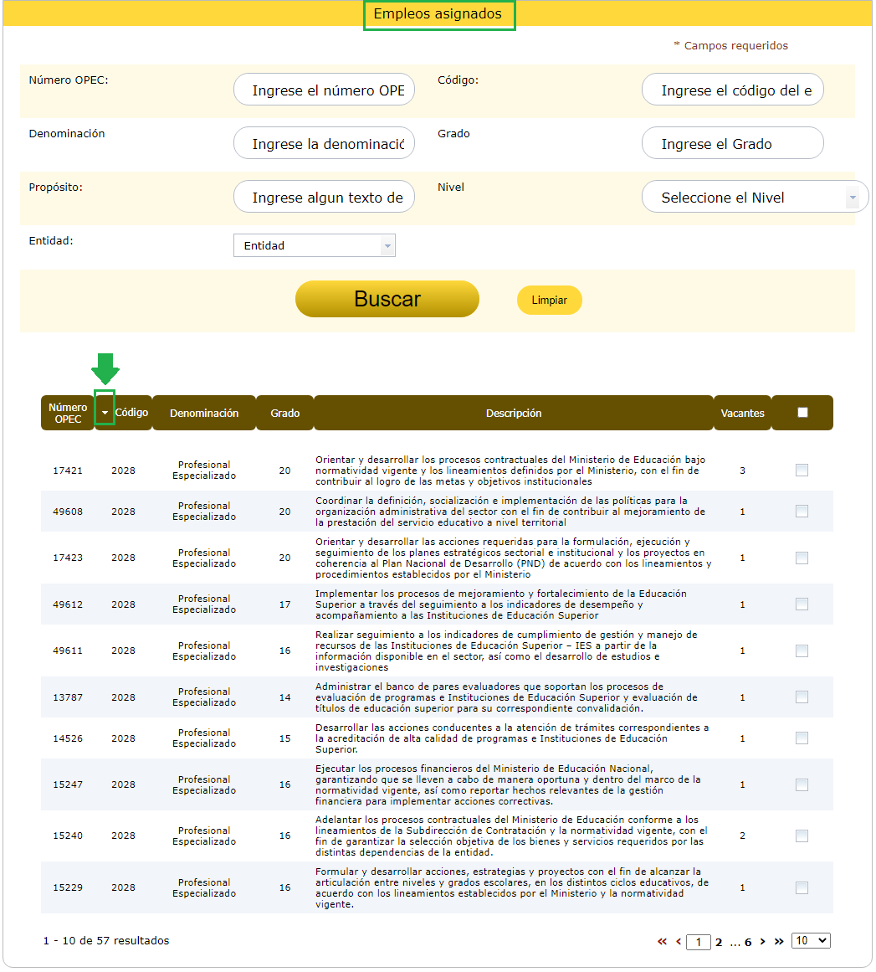Expand the Entidad dropdown
Image resolution: width=876 pixels, height=972 pixels.
pos(314,245)
